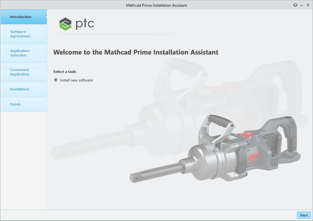Open the help question mark icon
Viewport: 313px width, 221px height.
(x=295, y=5)
